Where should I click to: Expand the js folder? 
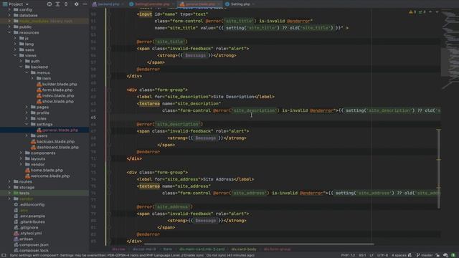(15, 38)
